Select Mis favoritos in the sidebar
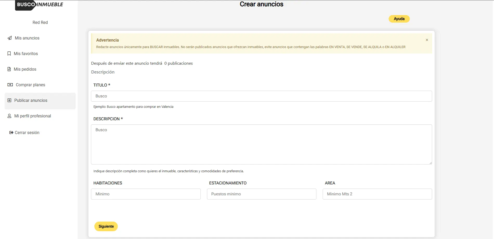The width and height of the screenshot is (494, 239). (x=26, y=54)
